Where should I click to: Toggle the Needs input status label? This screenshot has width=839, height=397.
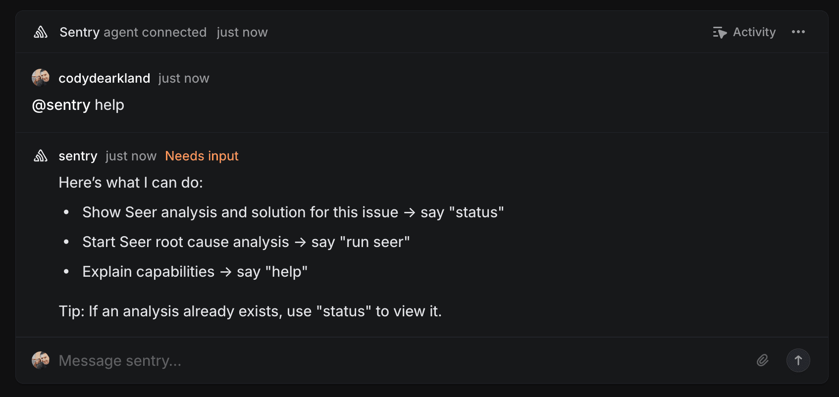(201, 155)
